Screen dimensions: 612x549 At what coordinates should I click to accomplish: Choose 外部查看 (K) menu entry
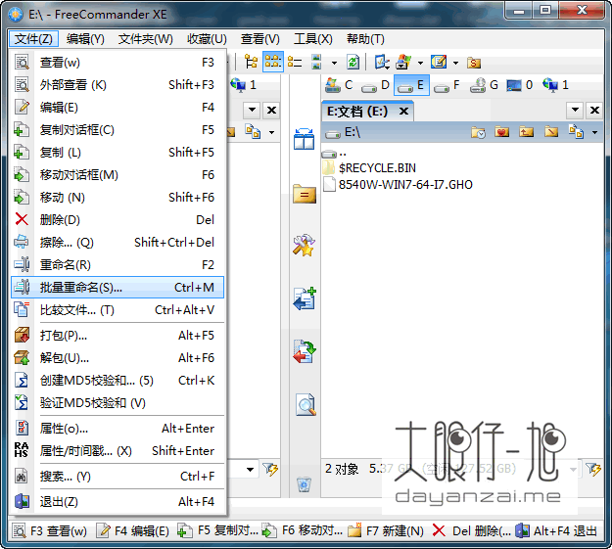[118, 85]
